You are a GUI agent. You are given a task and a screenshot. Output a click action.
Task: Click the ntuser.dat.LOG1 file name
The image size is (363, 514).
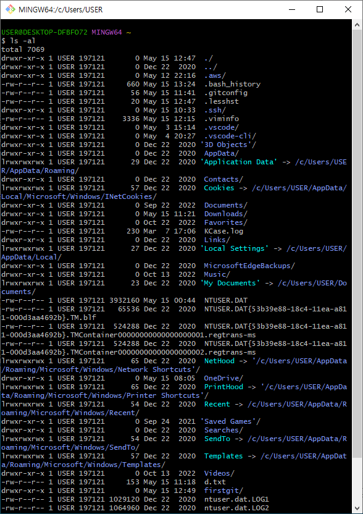pyautogui.click(x=236, y=499)
